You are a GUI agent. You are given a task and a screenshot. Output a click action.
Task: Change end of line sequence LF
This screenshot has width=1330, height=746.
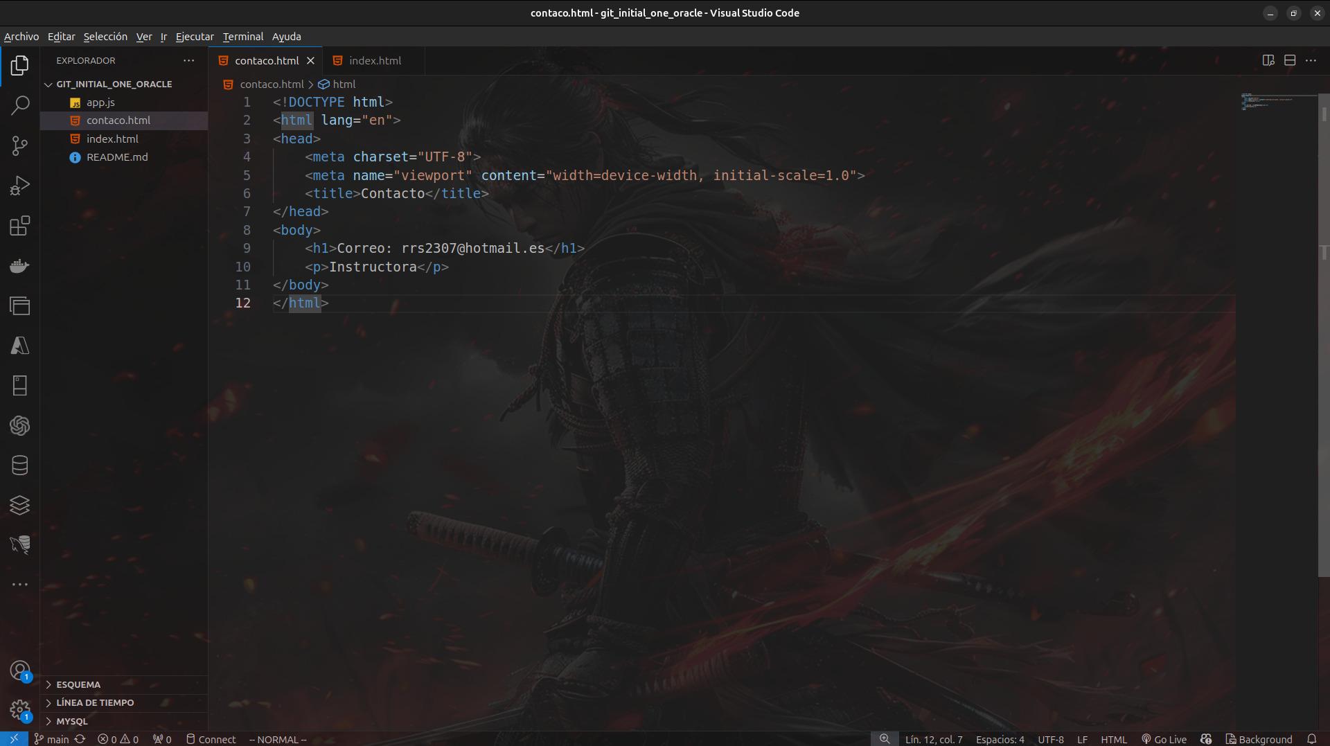coord(1082,739)
